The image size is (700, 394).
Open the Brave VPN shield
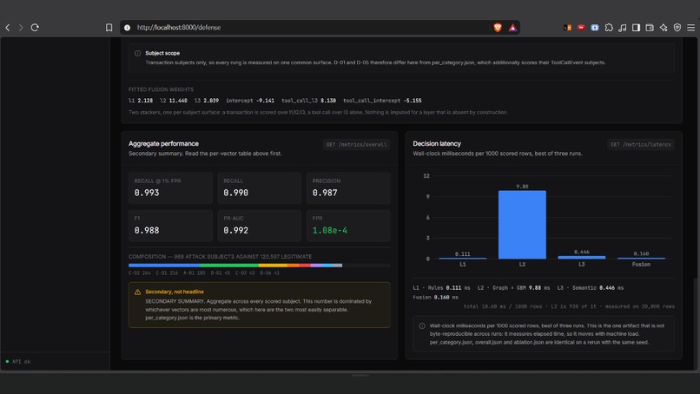pos(677,28)
